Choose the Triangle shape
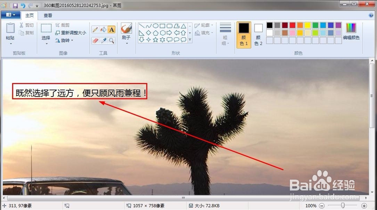Viewport: 377px width, 210px height. click(184, 26)
